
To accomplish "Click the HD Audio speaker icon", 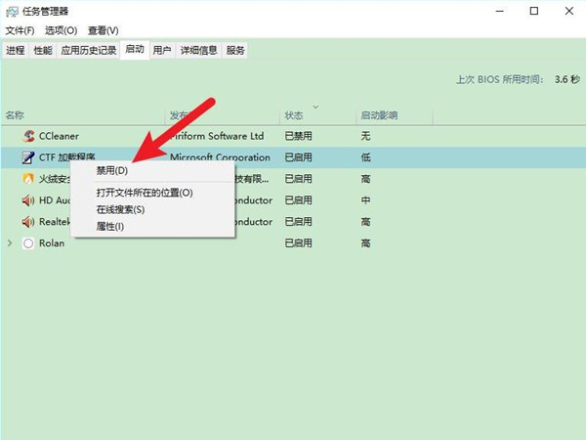I will pos(28,200).
